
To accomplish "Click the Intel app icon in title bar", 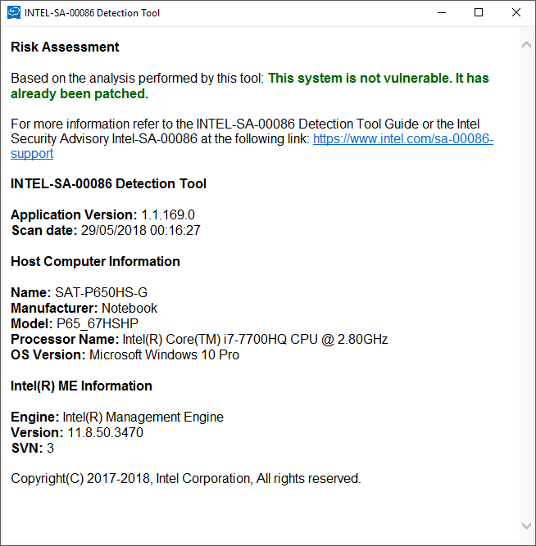I will 14,12.
